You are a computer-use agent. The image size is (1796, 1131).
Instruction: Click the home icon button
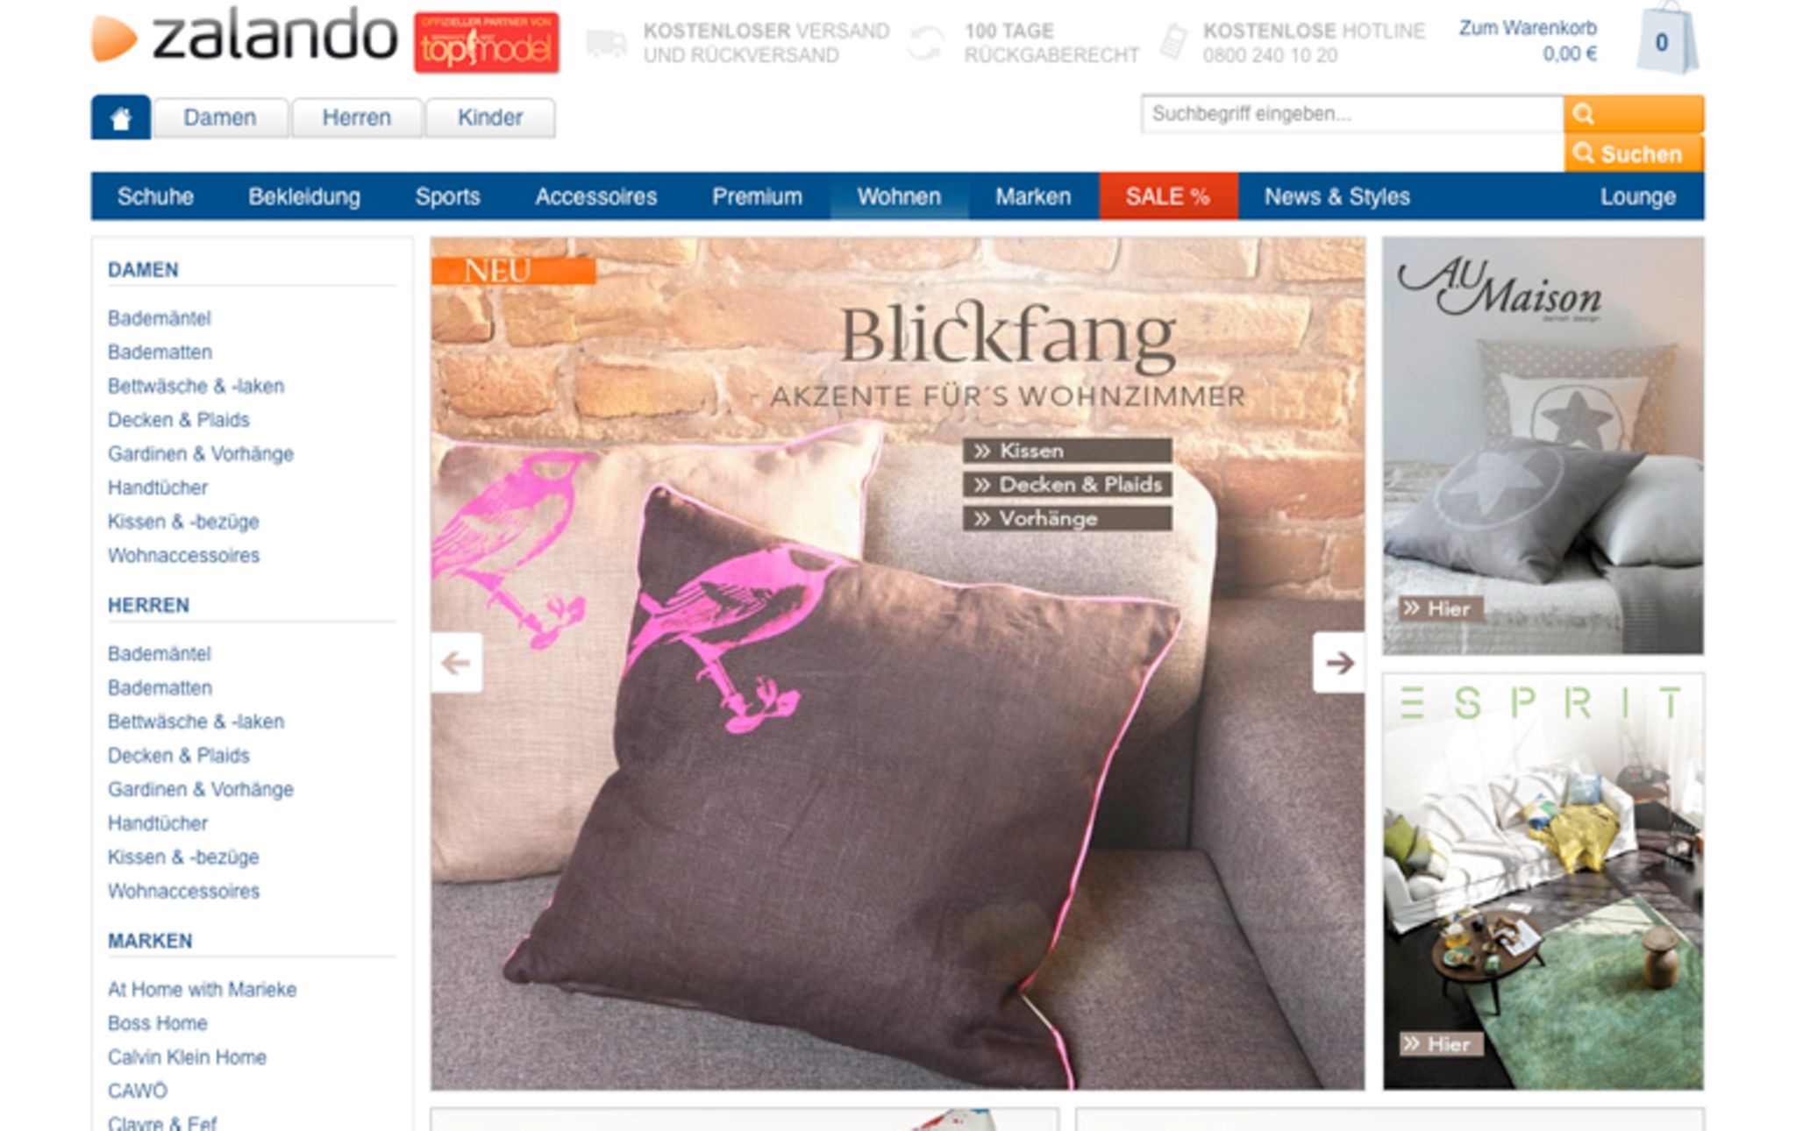121,117
